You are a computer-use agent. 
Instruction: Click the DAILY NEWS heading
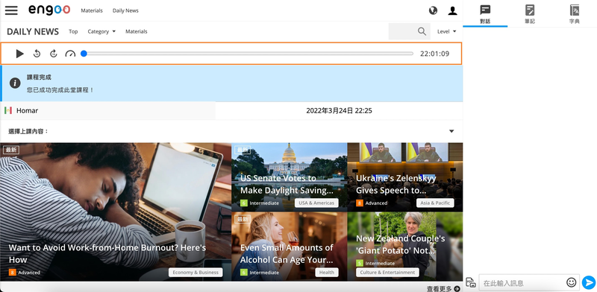[33, 31]
